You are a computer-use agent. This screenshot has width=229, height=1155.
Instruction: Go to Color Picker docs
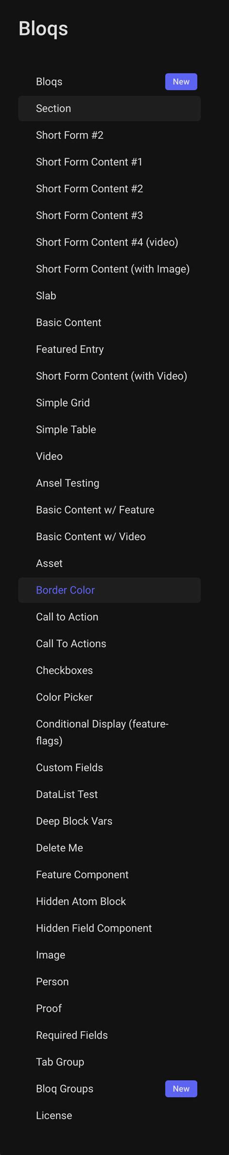tap(109, 697)
